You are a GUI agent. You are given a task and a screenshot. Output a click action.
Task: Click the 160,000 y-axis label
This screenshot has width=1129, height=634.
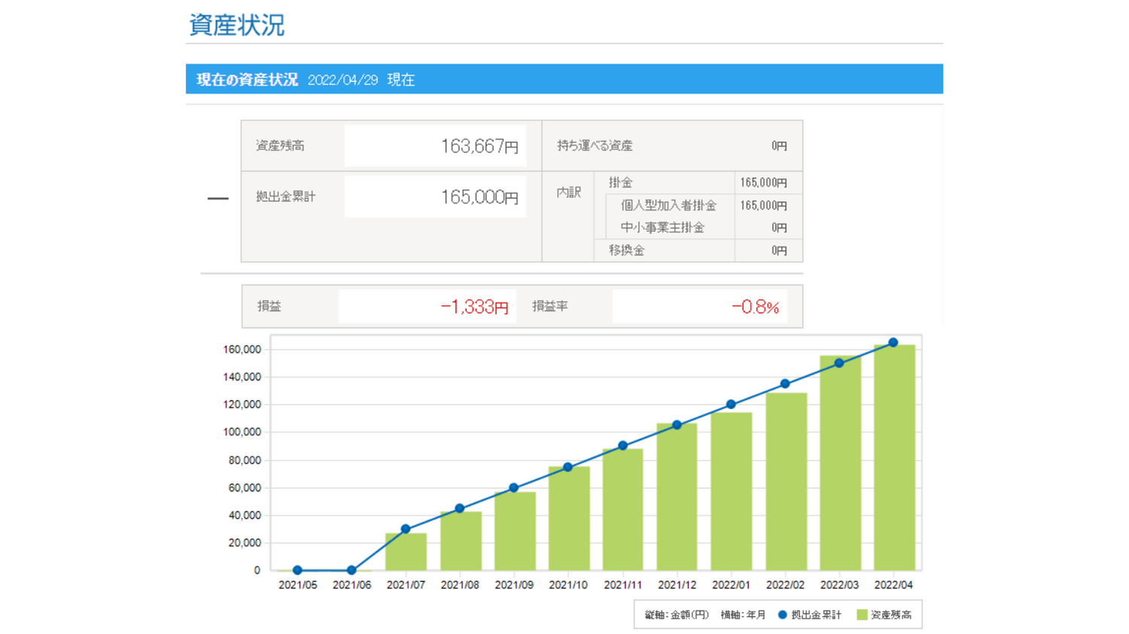click(x=242, y=350)
